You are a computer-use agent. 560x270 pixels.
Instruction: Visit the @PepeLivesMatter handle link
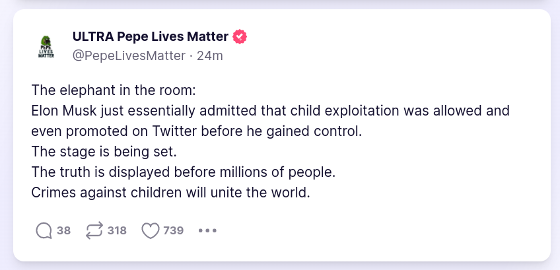point(129,55)
